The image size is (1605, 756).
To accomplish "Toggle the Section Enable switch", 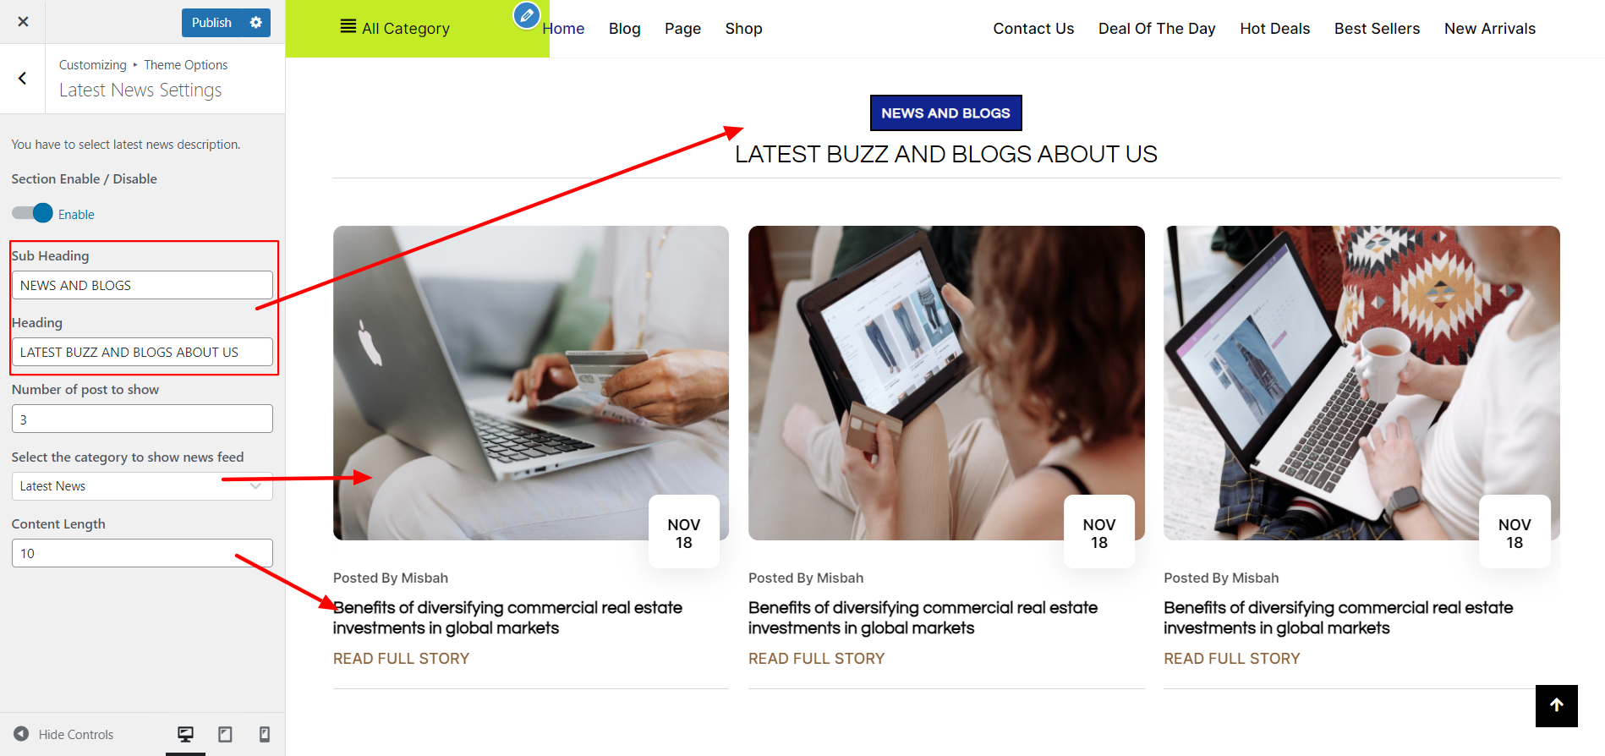I will (32, 213).
